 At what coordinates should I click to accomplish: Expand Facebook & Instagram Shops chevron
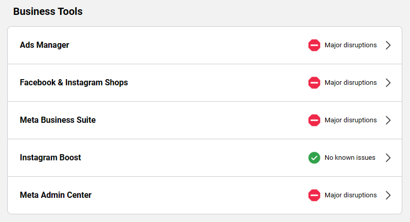388,83
